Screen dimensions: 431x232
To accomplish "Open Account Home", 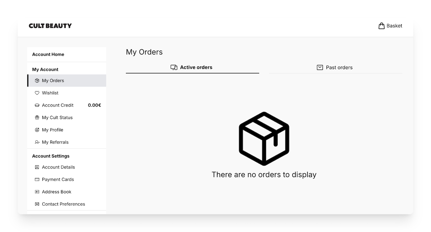I will (x=48, y=54).
